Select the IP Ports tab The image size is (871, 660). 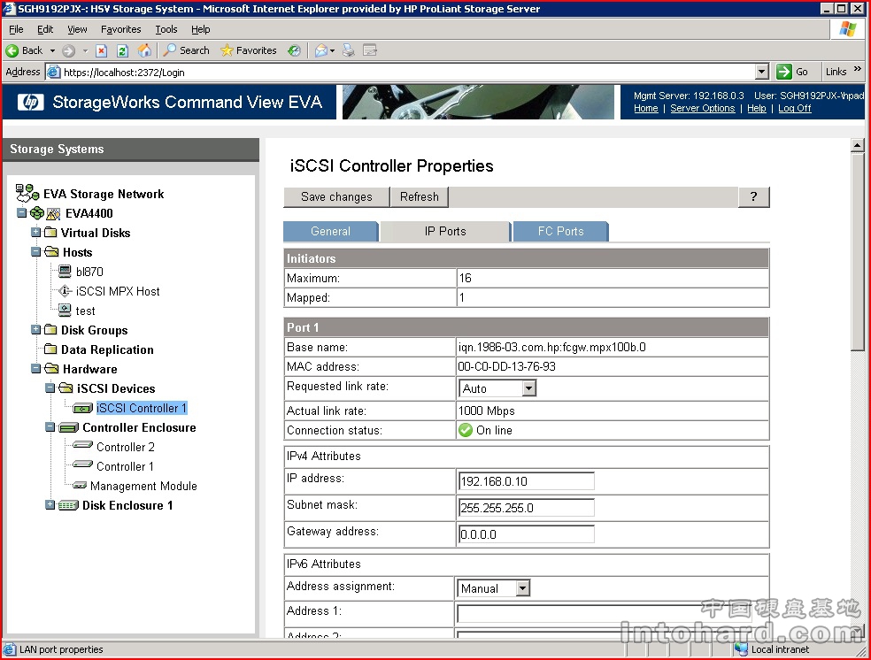click(445, 232)
